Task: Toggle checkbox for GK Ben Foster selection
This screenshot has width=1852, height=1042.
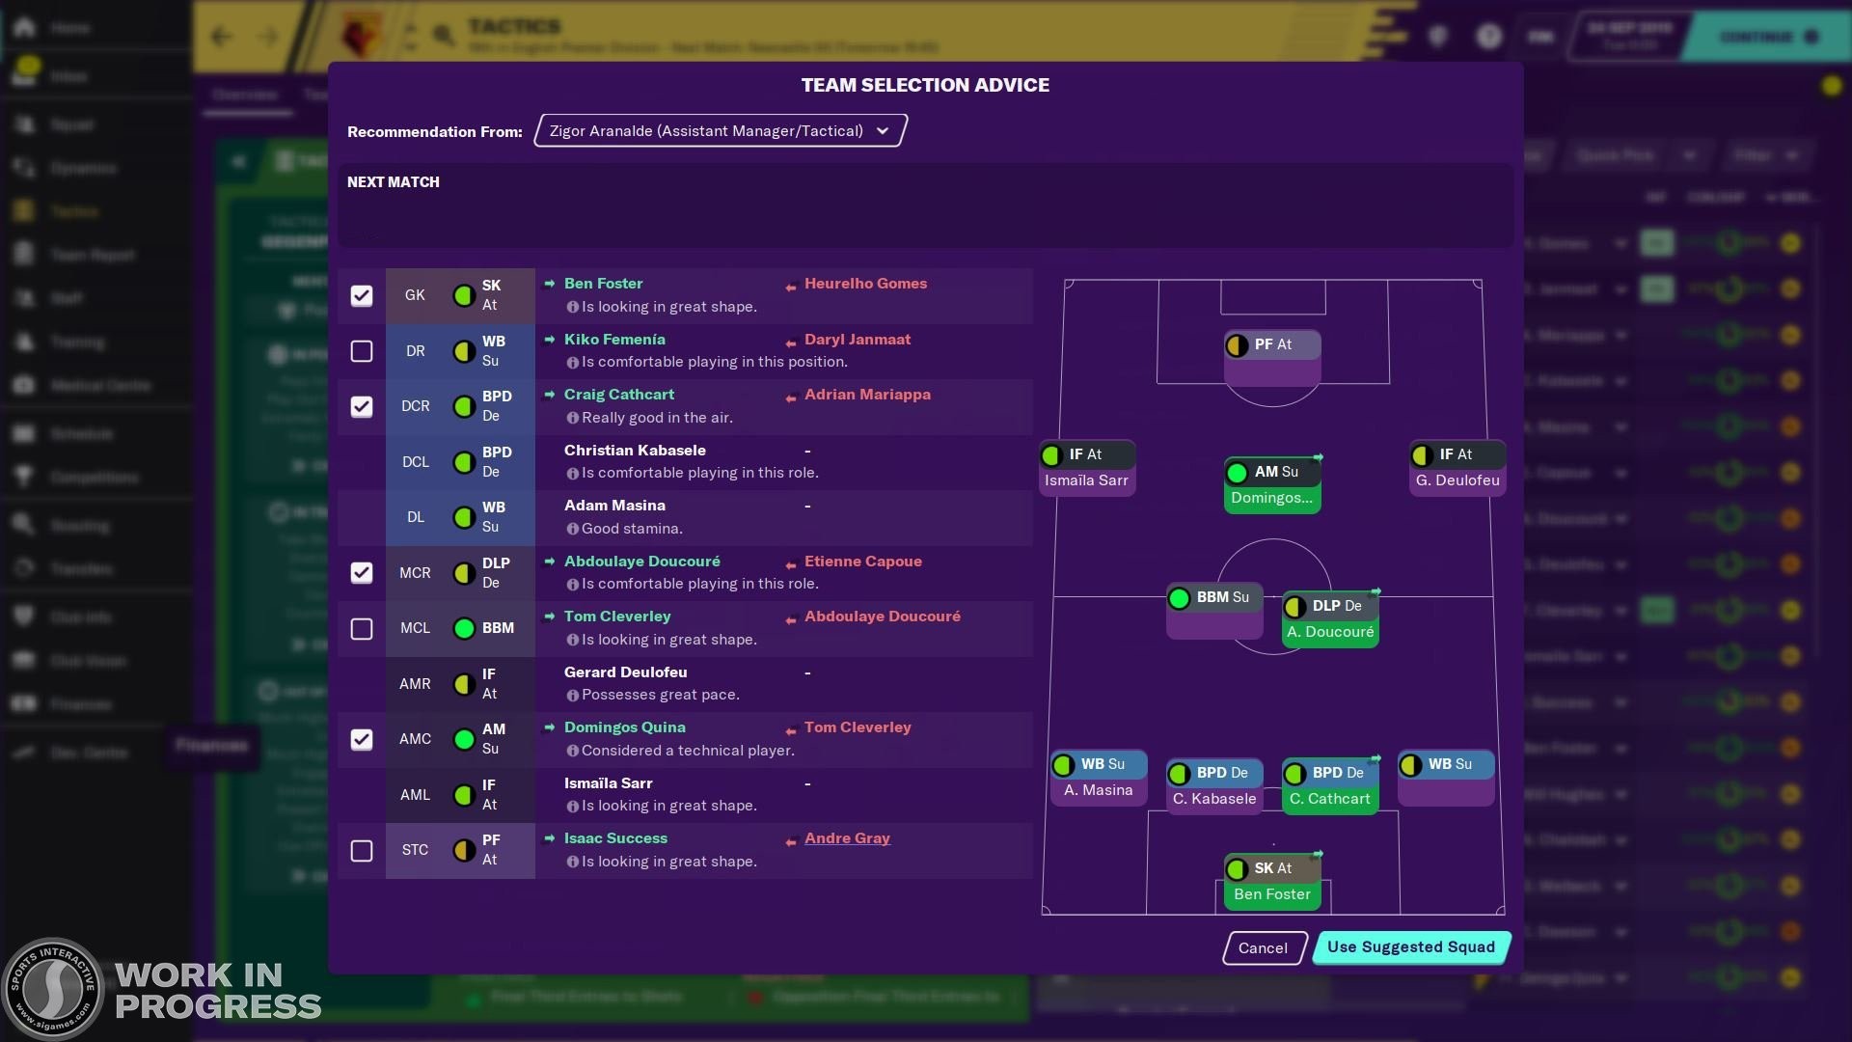Action: coord(362,294)
